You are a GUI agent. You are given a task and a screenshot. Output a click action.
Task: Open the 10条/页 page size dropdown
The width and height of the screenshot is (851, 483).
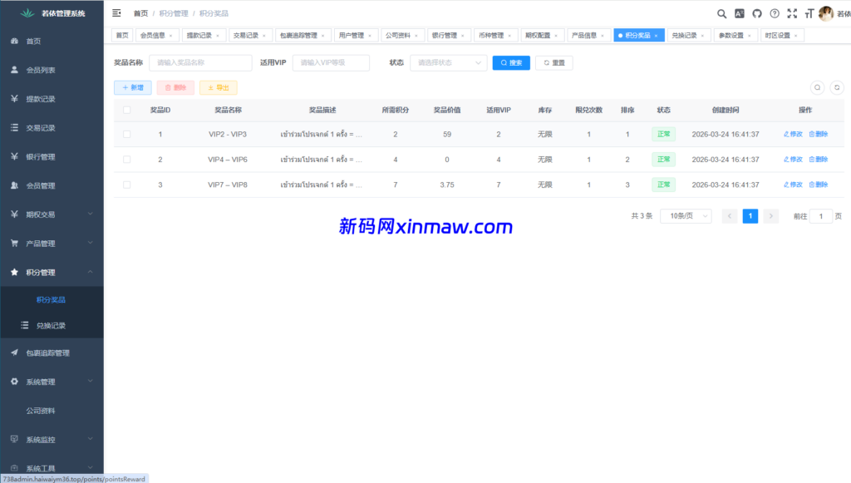(x=686, y=216)
